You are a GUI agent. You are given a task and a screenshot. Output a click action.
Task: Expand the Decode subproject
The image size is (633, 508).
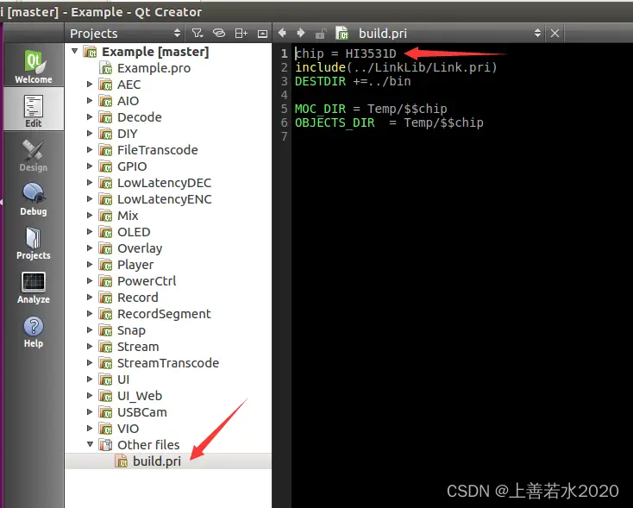(90, 116)
